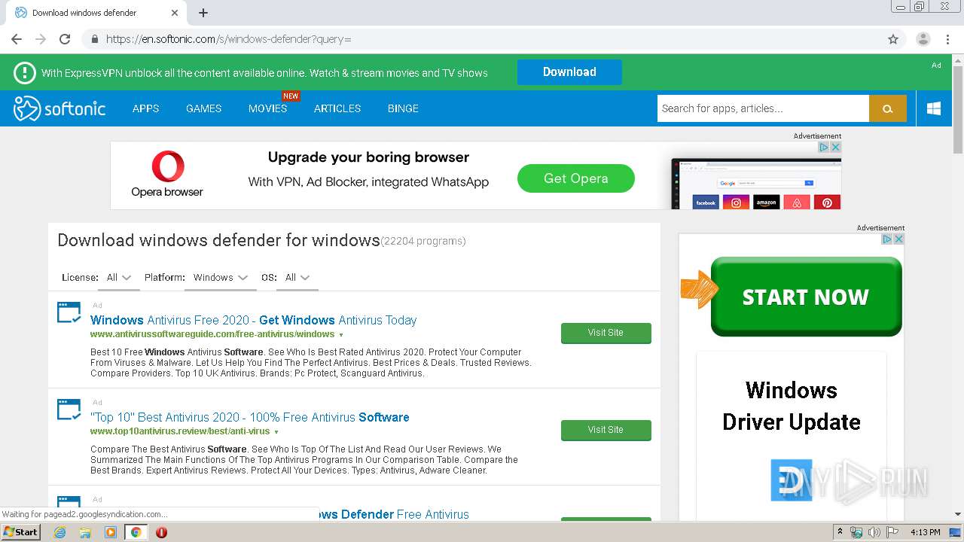Open Instagram tile in Opera ad
The height and width of the screenshot is (542, 964).
pos(736,202)
